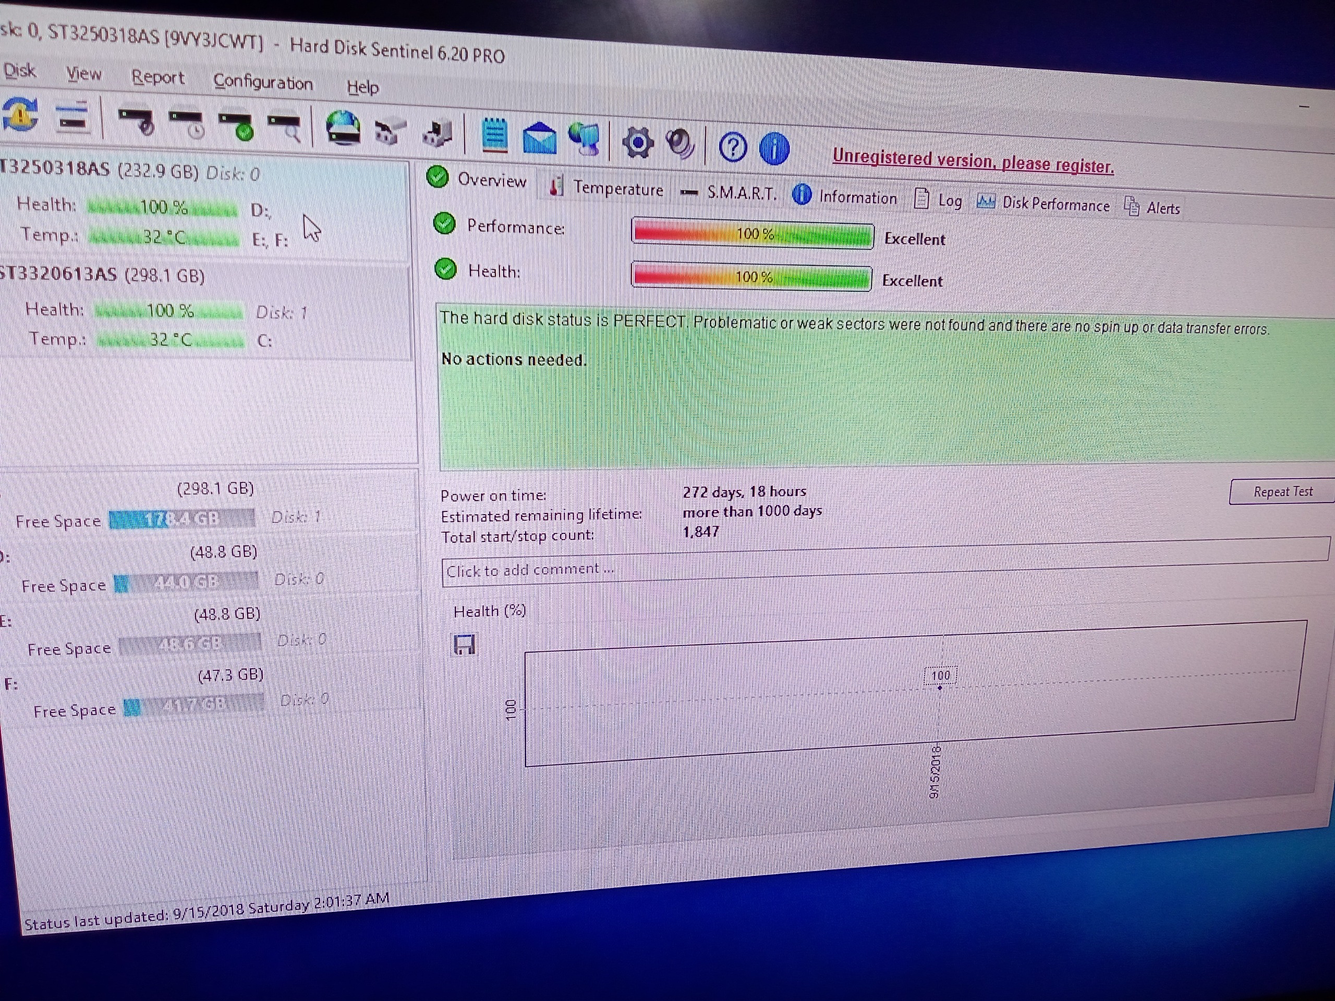
Task: Click the Repeat Test button
Action: [1282, 491]
